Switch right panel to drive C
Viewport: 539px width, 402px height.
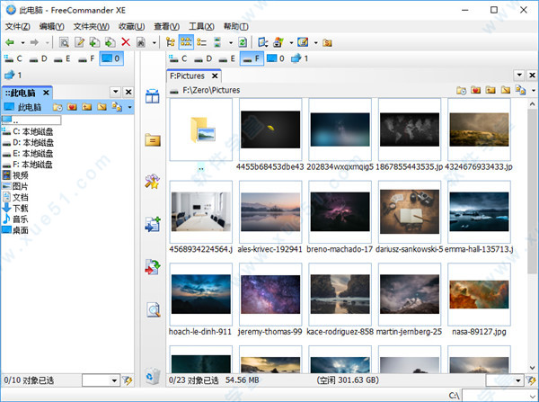(x=176, y=59)
